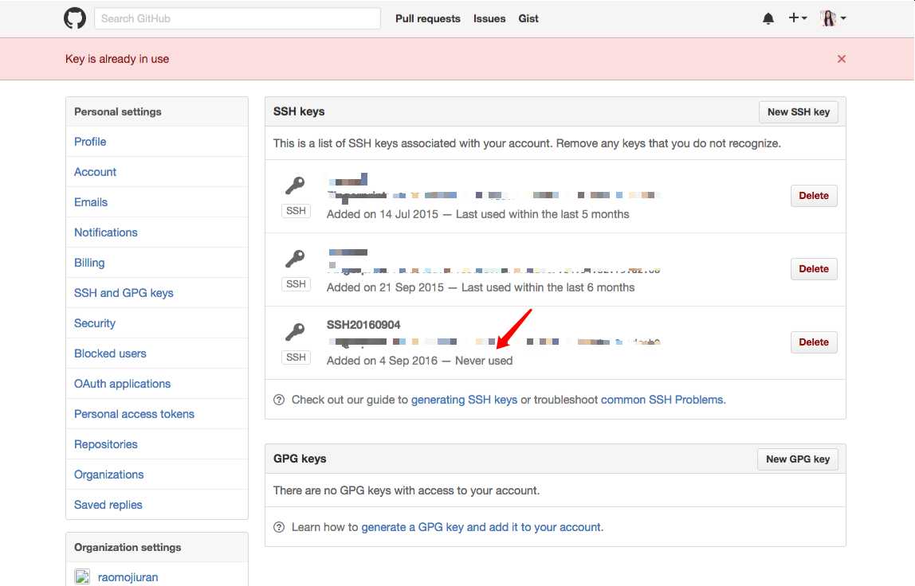The width and height of the screenshot is (915, 586).
Task: Click key icon of the SSH20160904 key
Action: (x=295, y=332)
